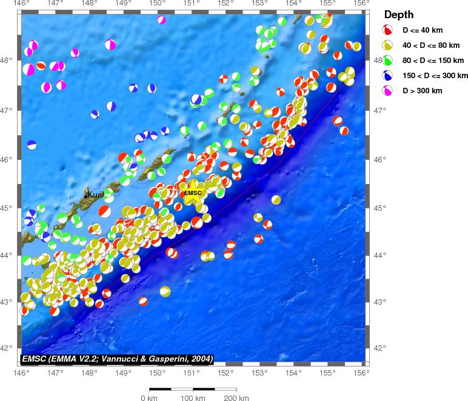Click the black dot marker beside Kuril
This screenshot has width=468, height=401.
coord(86,196)
